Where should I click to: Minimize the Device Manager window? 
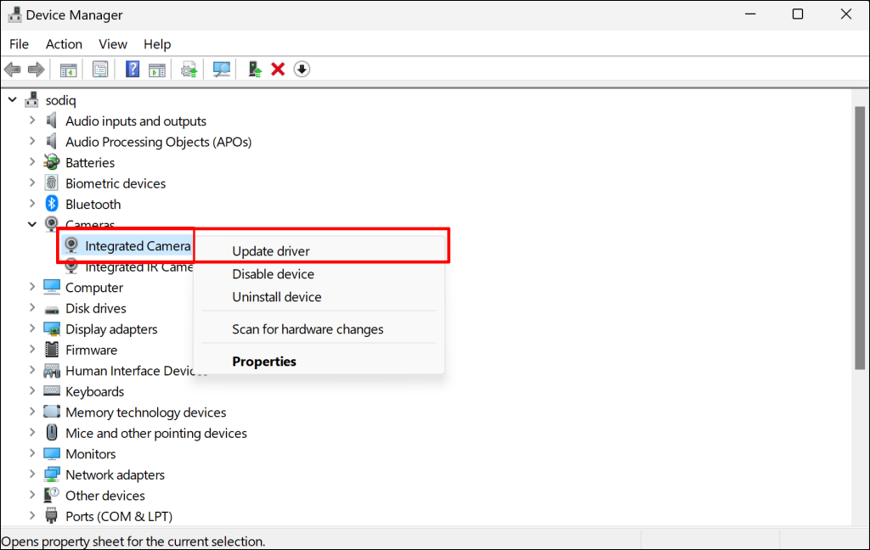coord(750,14)
